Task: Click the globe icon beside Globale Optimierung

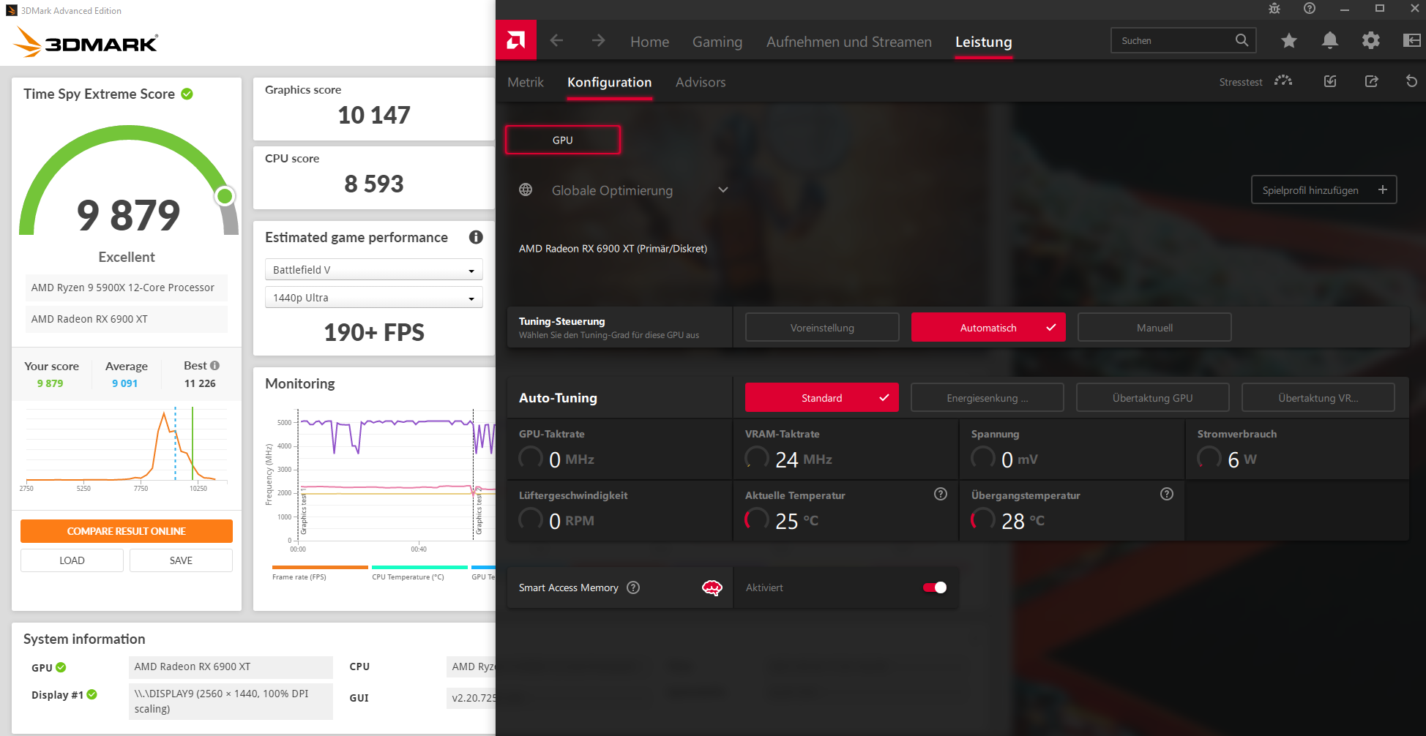Action: 526,189
